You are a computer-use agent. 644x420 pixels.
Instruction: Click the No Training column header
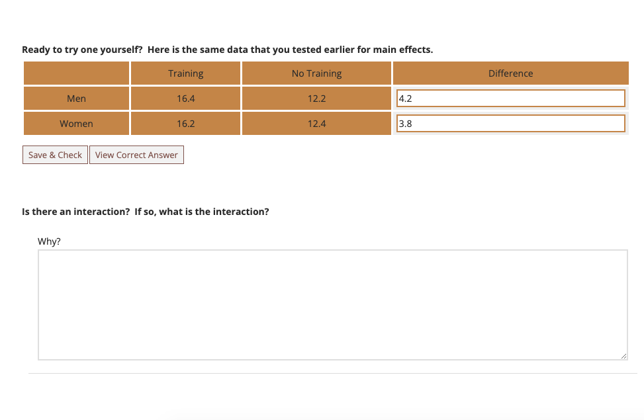(x=316, y=73)
